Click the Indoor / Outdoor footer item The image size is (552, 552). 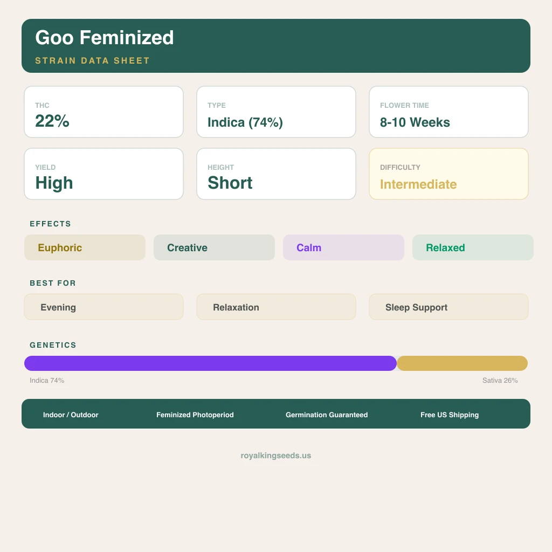click(x=71, y=415)
